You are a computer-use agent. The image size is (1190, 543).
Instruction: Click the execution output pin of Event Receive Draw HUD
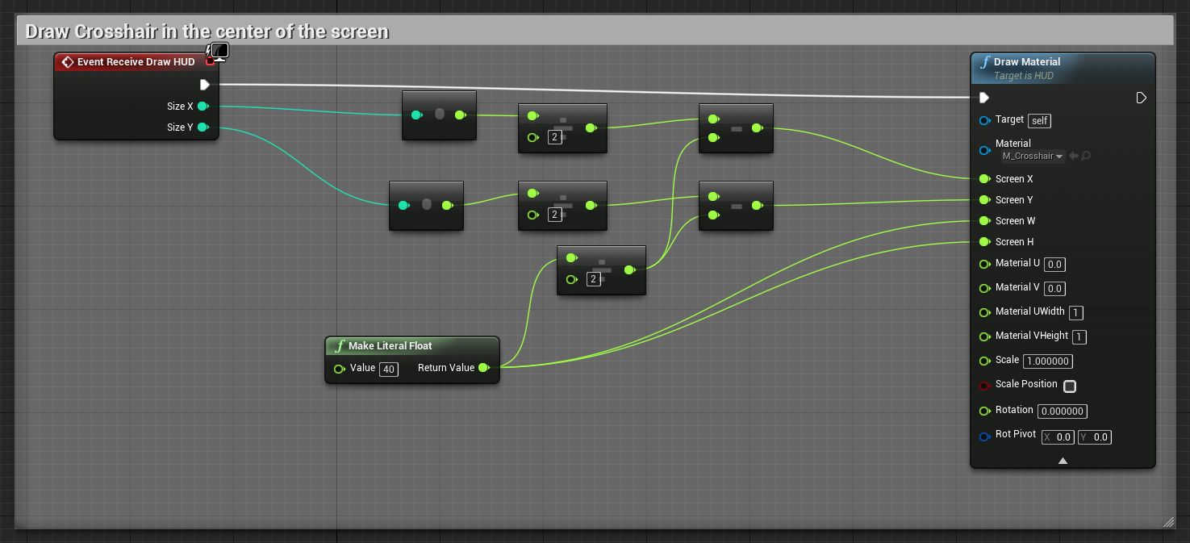click(205, 85)
